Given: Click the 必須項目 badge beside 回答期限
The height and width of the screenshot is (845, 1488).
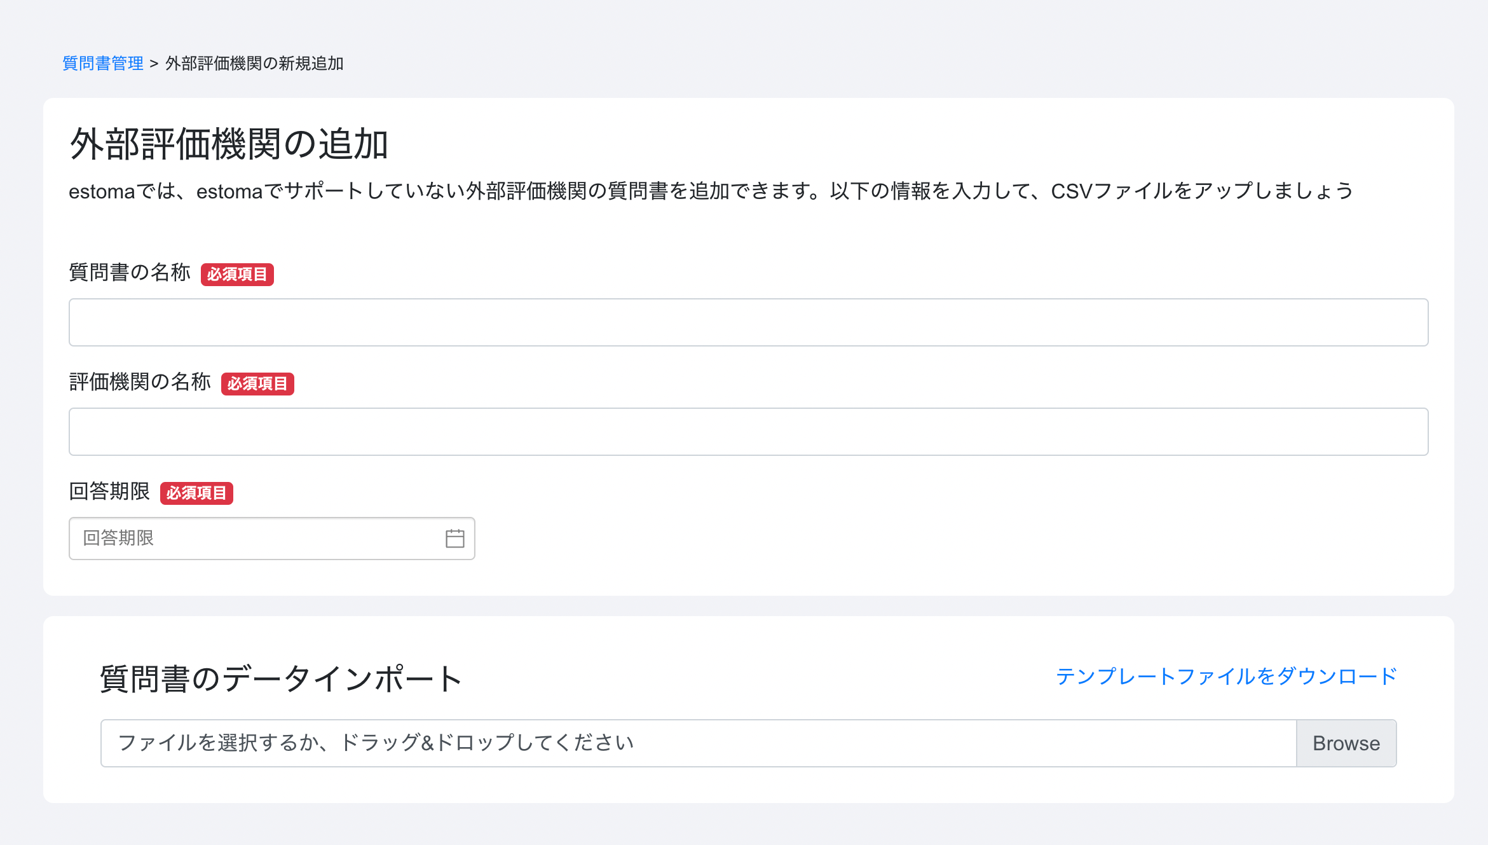Looking at the screenshot, I should (x=196, y=493).
